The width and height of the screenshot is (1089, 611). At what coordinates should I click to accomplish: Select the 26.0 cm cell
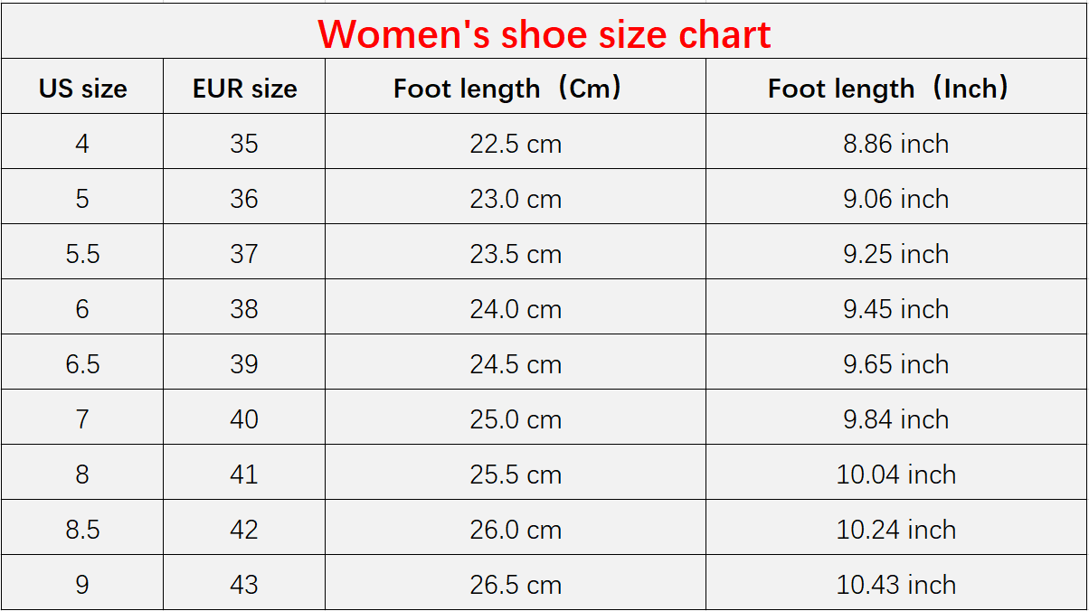516,530
